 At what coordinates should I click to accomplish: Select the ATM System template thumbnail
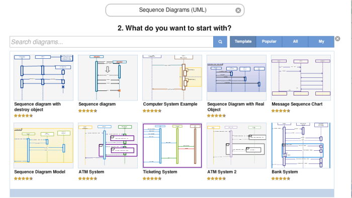[108, 145]
